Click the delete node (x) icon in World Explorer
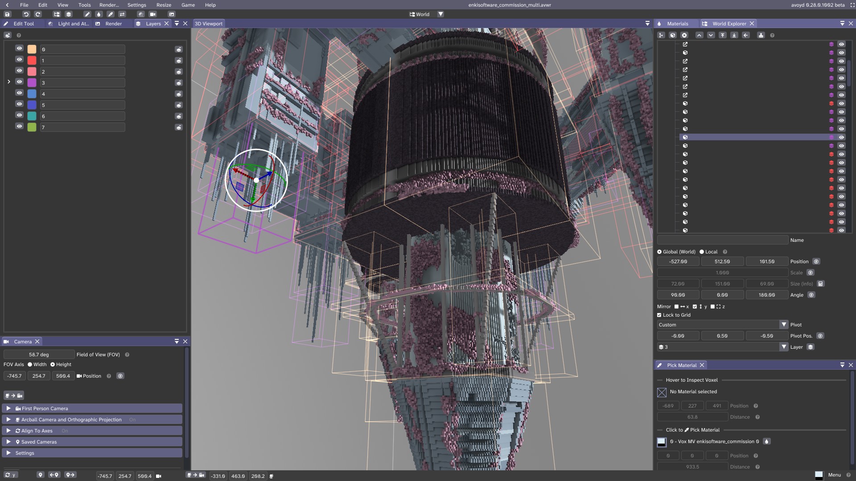Screen dimensions: 856x481 coord(684,35)
